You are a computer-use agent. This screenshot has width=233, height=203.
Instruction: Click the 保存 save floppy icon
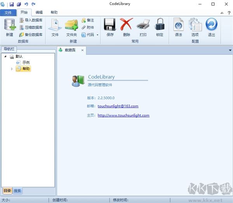[x=110, y=27]
